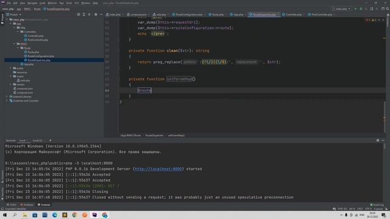Open the VCS menu
The image size is (390, 219).
coord(77,3)
